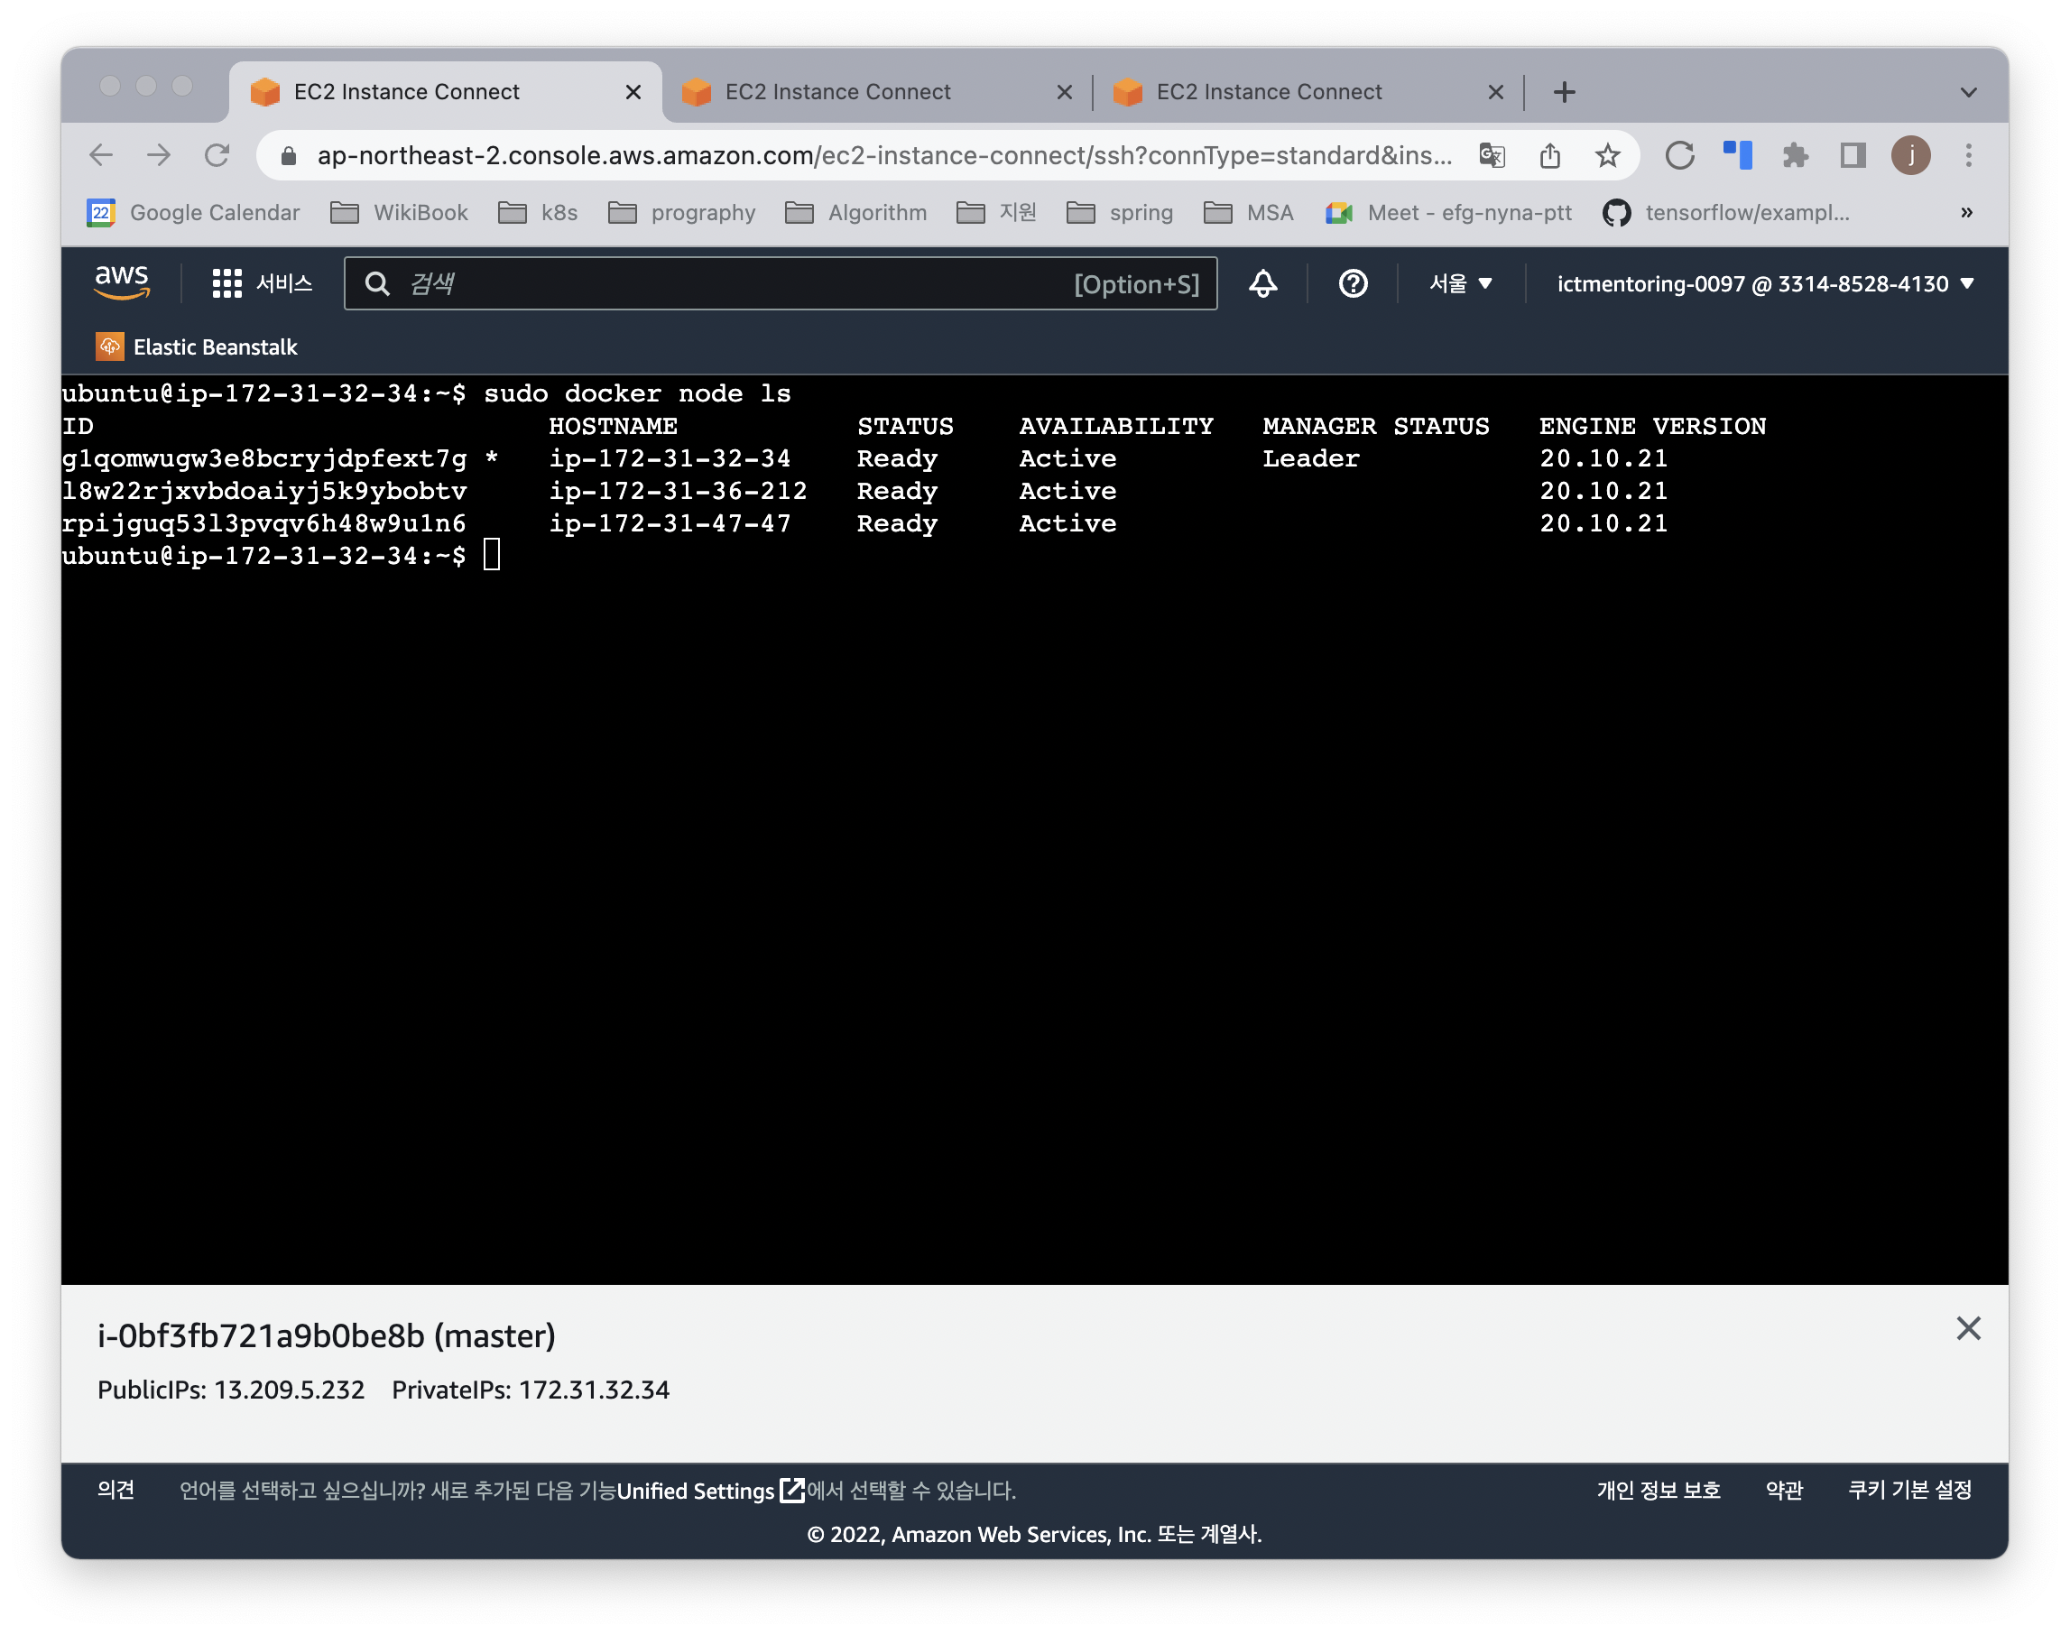The height and width of the screenshot is (1635, 2070).
Task: Click the AWS logo home icon
Action: [x=122, y=282]
